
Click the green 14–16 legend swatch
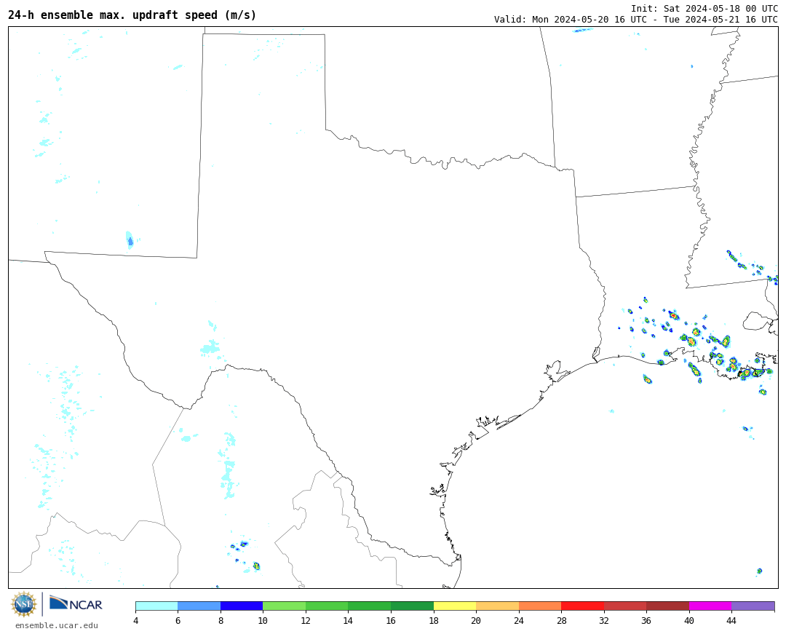coord(370,606)
